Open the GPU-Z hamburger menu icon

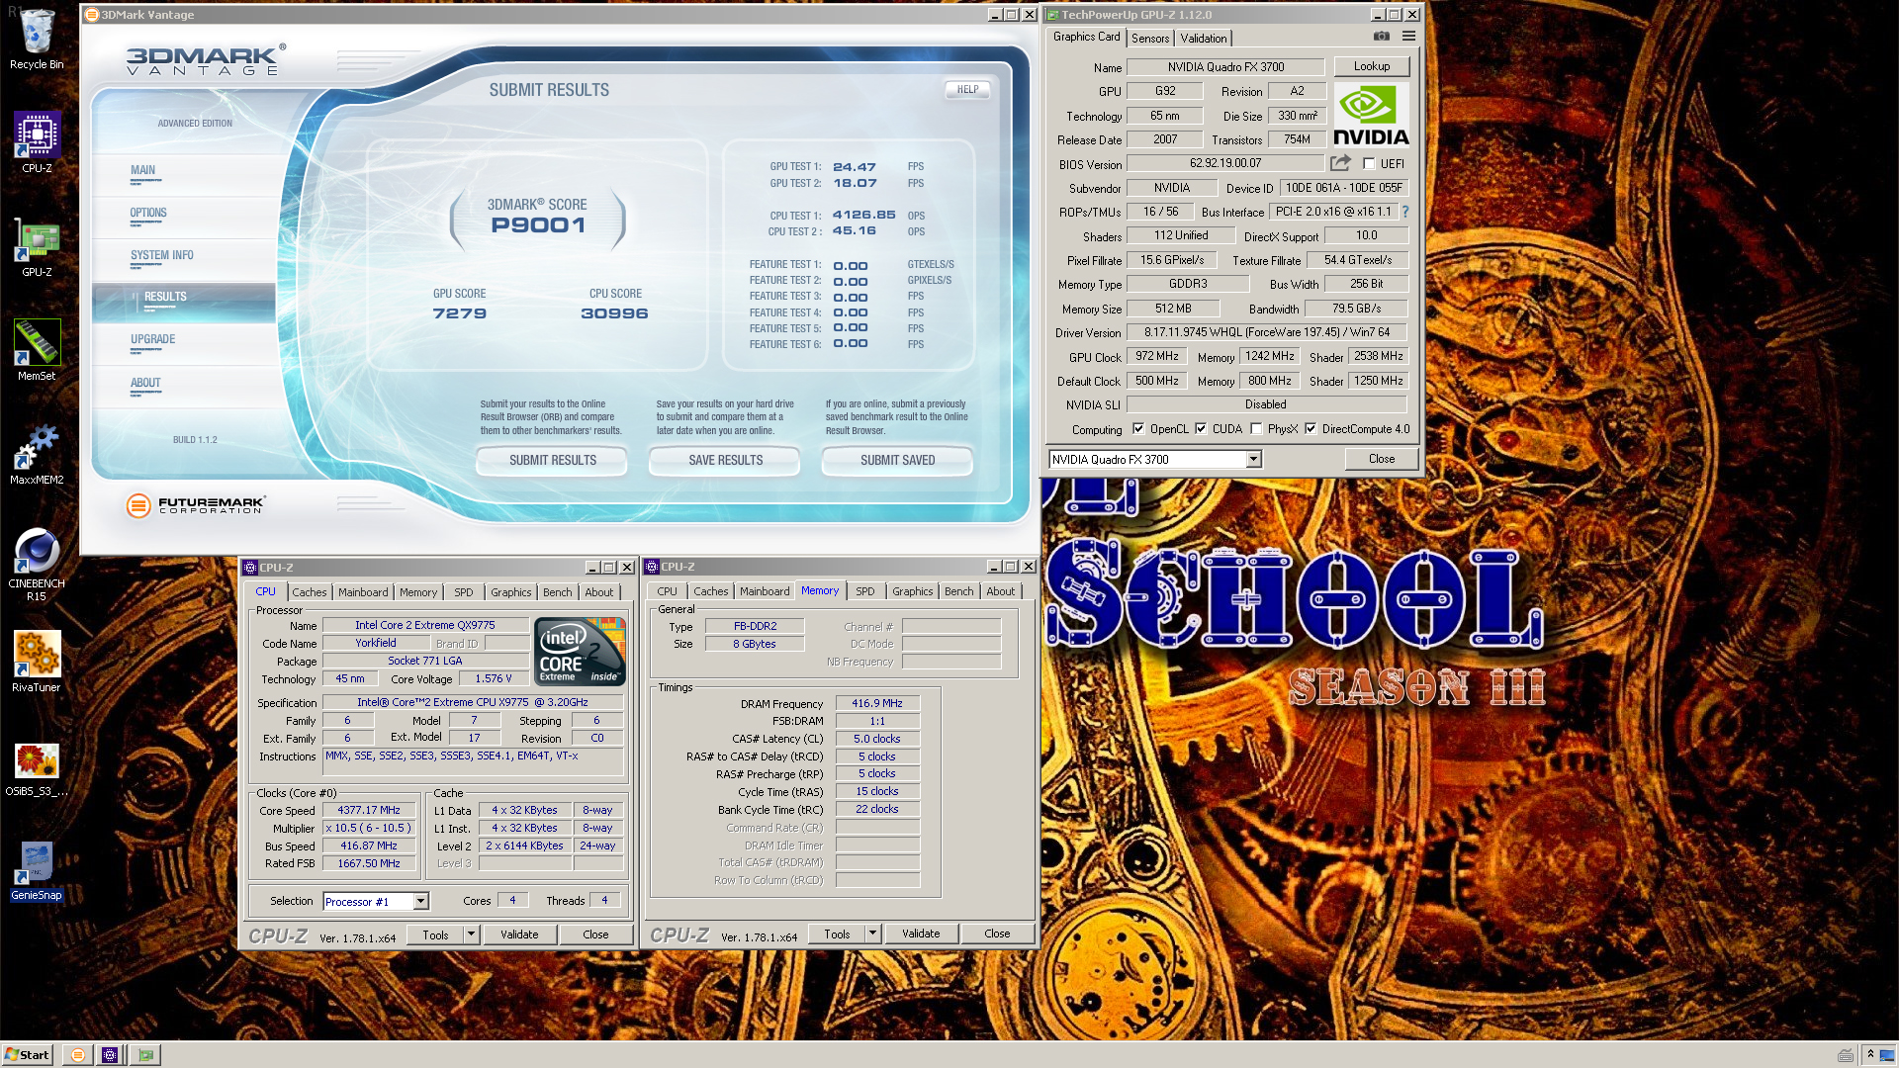(1408, 37)
